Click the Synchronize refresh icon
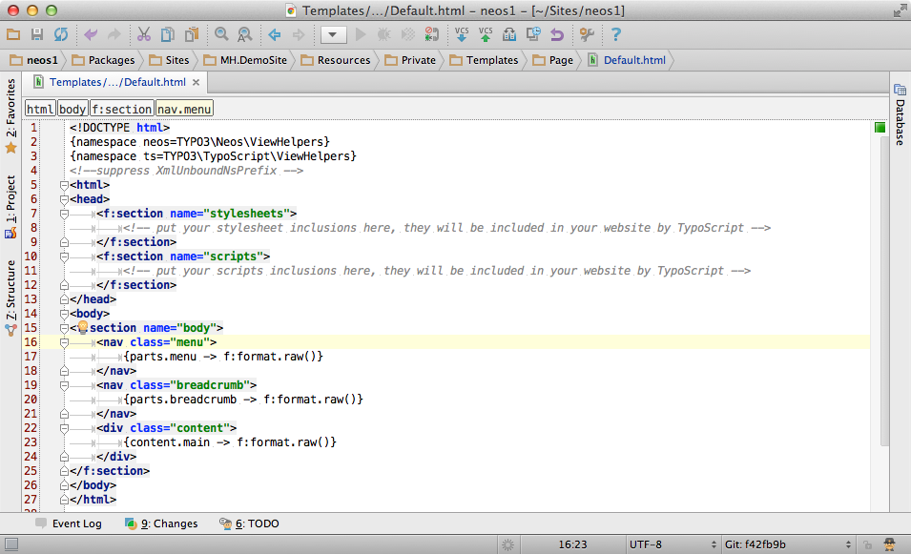The image size is (911, 554). 61,35
